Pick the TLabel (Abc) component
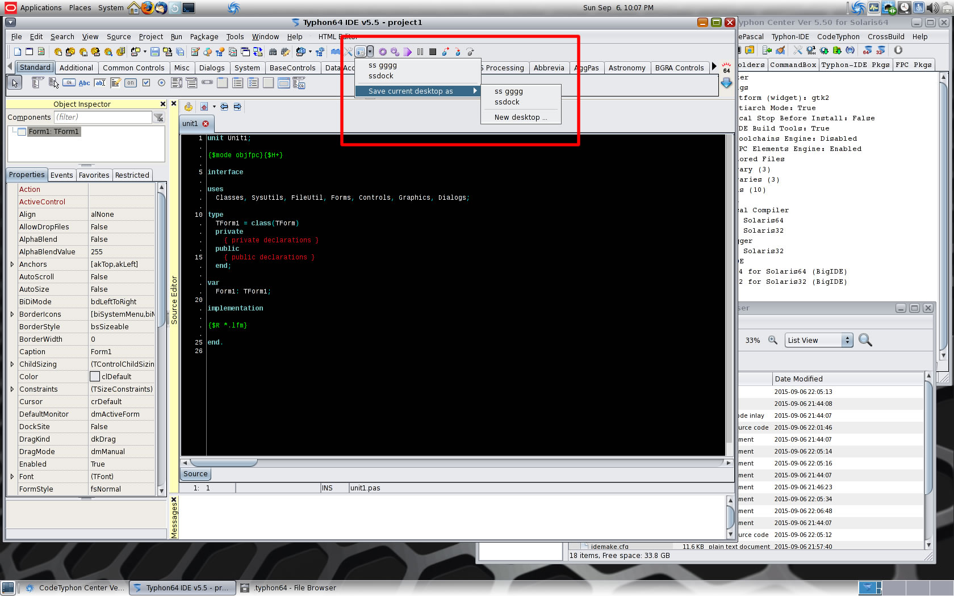Viewport: 954px width, 596px height. [x=84, y=83]
